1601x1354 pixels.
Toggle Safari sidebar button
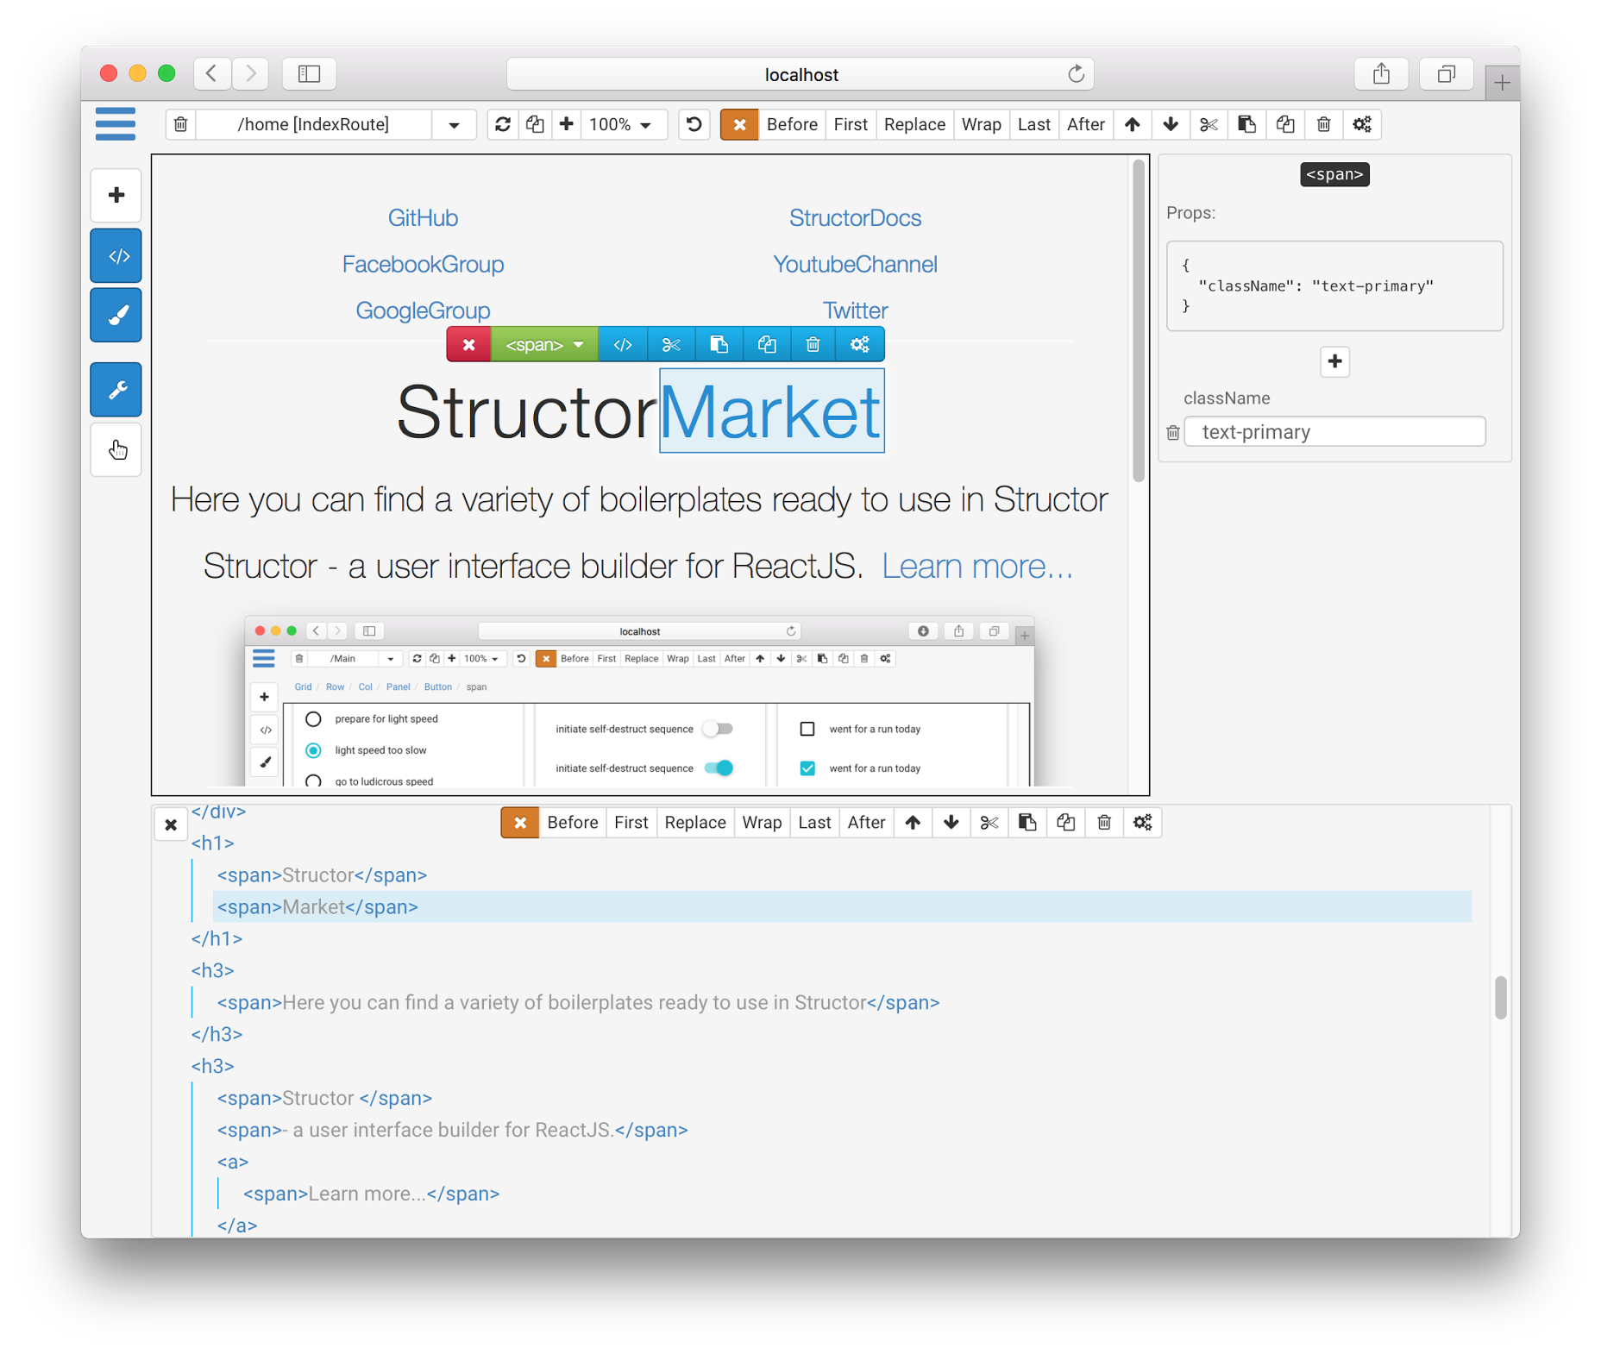[x=309, y=74]
